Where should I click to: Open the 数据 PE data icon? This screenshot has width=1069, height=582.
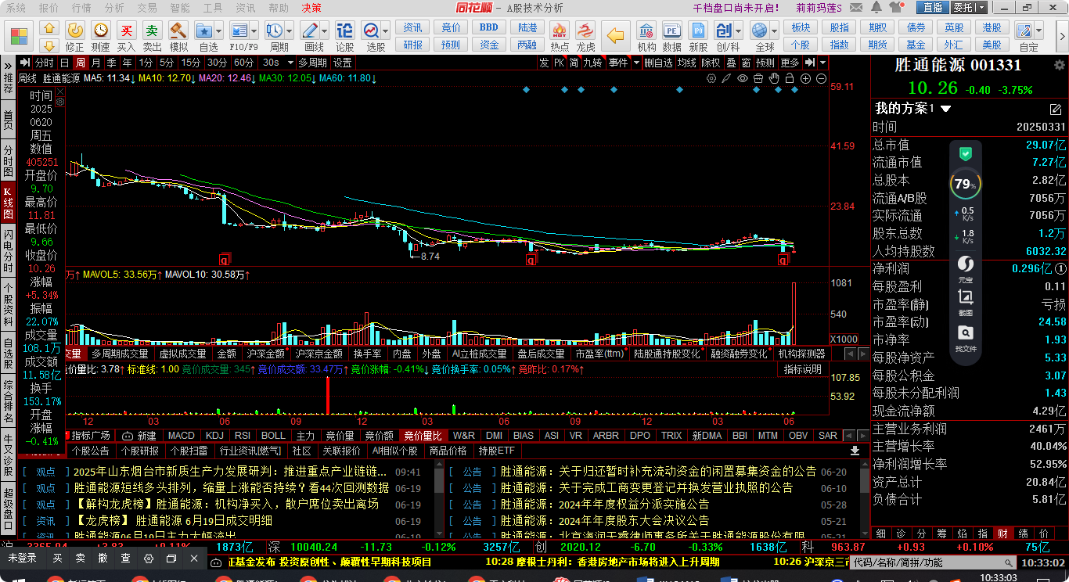pyautogui.click(x=671, y=31)
